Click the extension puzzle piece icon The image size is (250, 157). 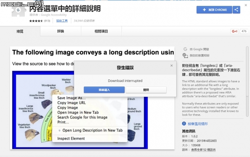tap(19, 11)
